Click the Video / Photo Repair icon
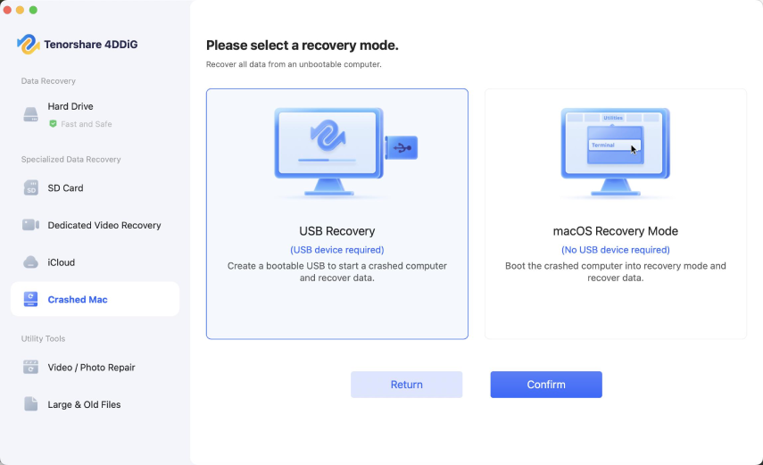 31,367
